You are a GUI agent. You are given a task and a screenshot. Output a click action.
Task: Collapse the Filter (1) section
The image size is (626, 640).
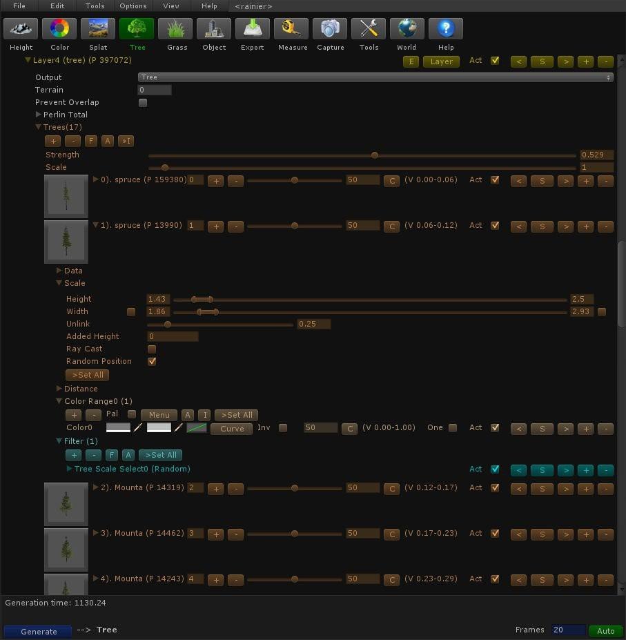[59, 440]
